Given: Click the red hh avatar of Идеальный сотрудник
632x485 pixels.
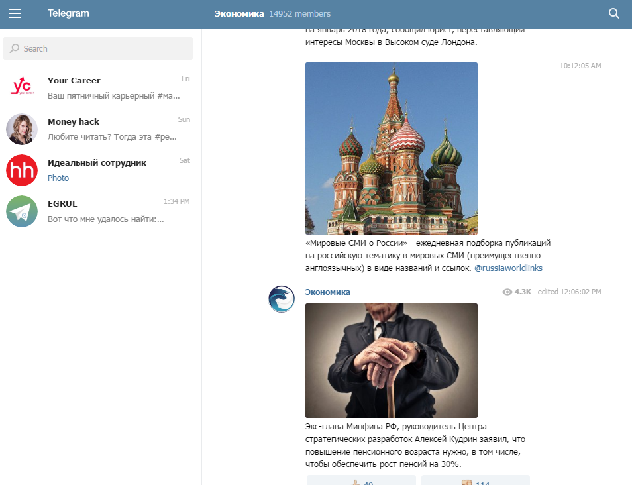Looking at the screenshot, I should point(22,170).
